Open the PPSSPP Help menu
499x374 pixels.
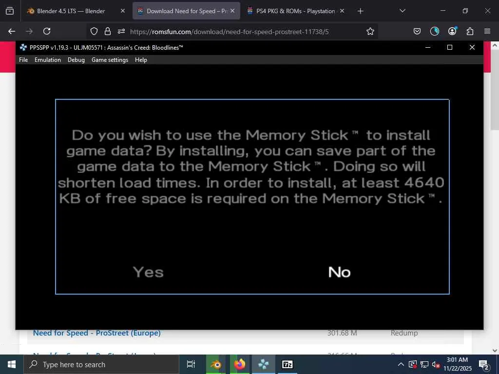pyautogui.click(x=141, y=60)
